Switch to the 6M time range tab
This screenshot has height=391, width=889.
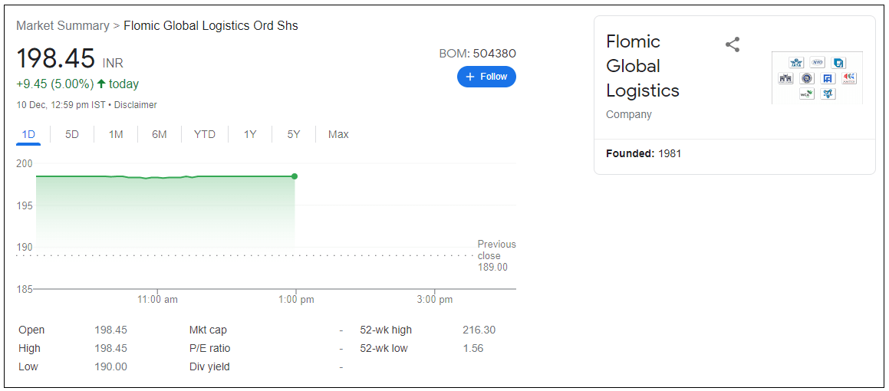160,134
